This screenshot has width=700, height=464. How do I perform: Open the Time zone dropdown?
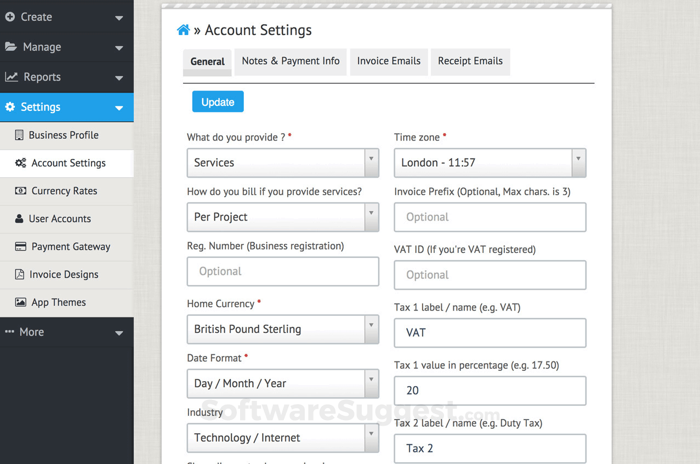(490, 163)
